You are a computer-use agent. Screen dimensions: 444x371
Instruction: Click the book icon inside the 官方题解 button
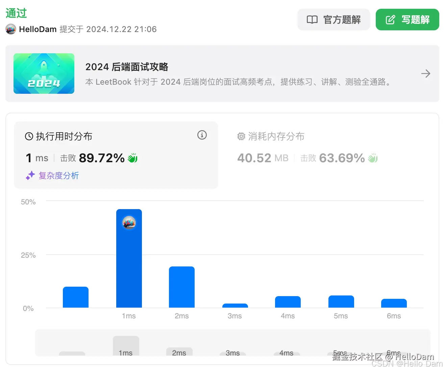(x=312, y=20)
